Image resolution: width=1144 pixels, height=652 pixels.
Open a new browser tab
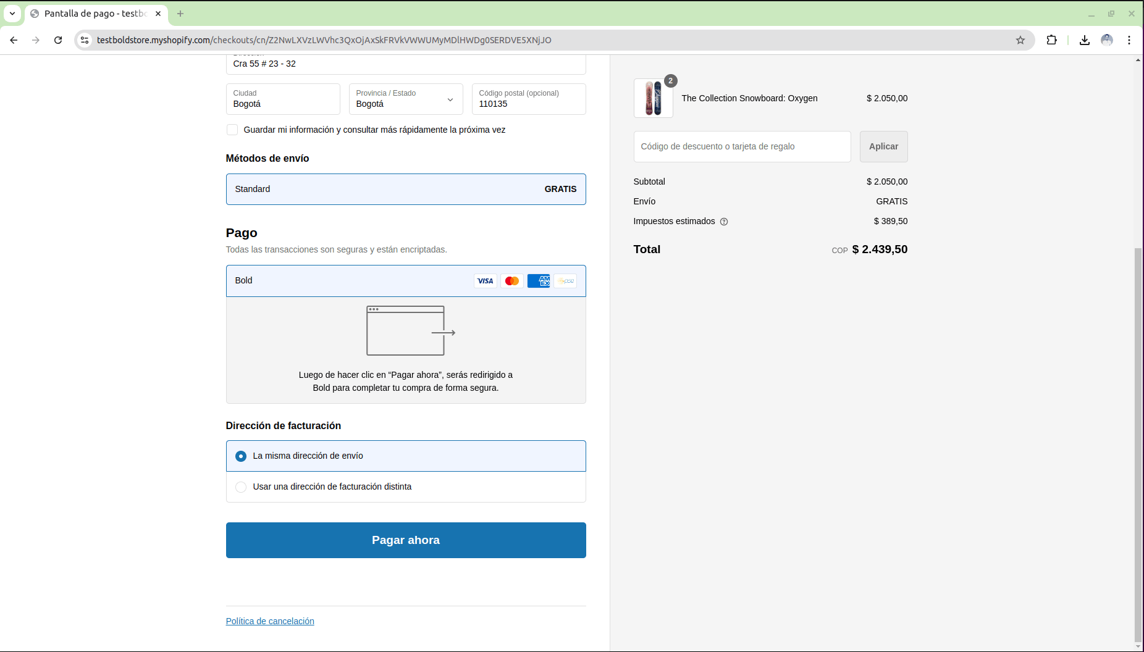click(x=180, y=14)
